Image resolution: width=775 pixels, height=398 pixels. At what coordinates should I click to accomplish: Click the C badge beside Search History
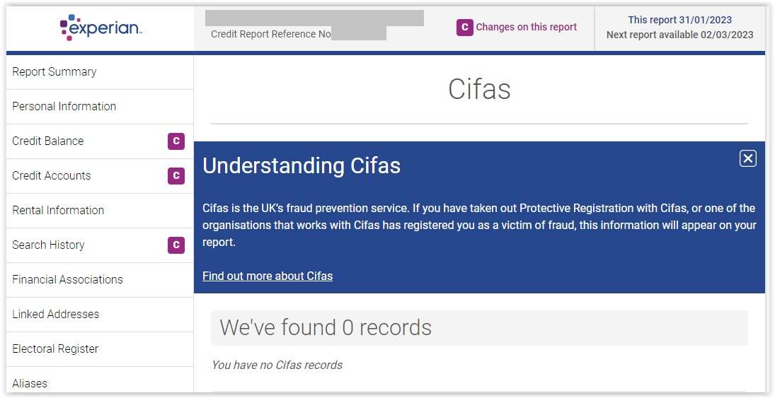pyautogui.click(x=176, y=245)
